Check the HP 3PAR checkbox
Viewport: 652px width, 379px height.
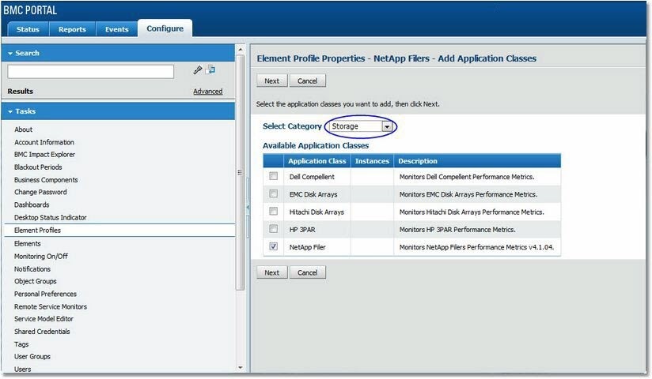pos(273,229)
